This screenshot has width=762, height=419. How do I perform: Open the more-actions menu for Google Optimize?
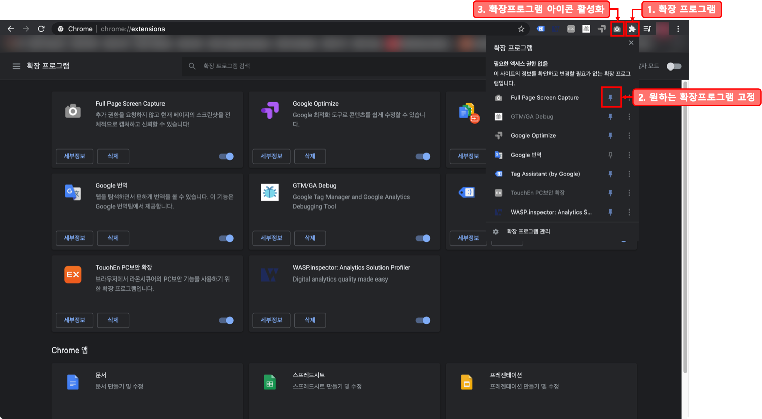[x=629, y=136]
